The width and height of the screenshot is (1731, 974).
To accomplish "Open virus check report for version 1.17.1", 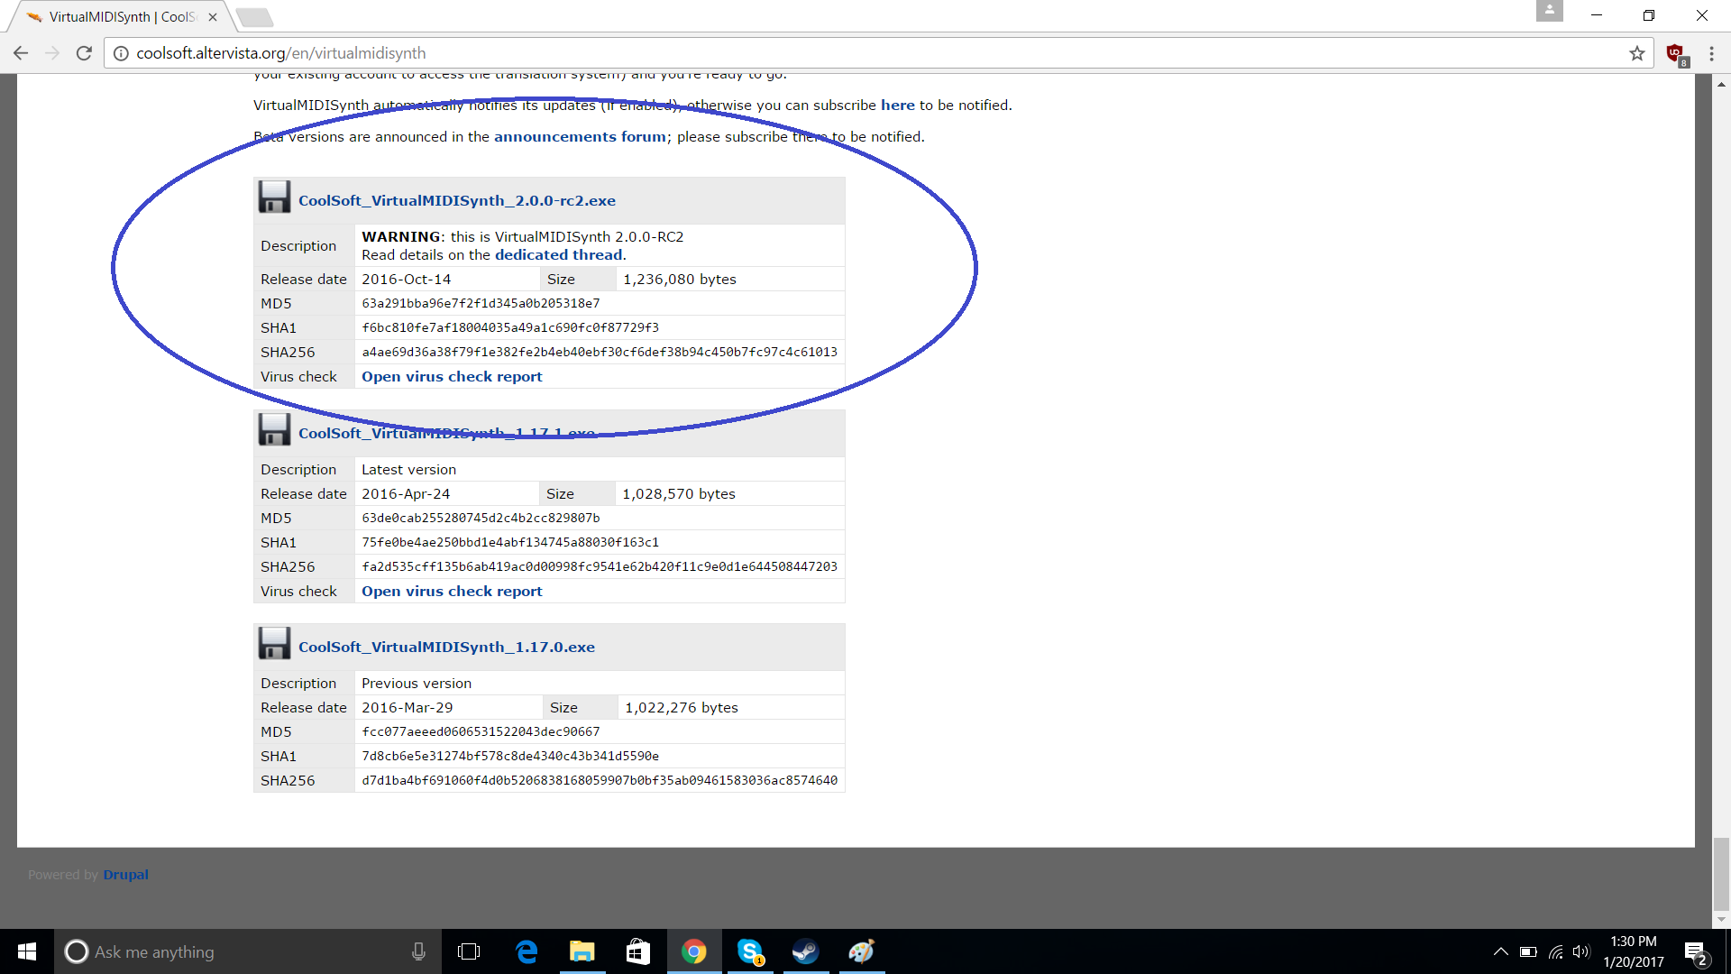I will 452,592.
